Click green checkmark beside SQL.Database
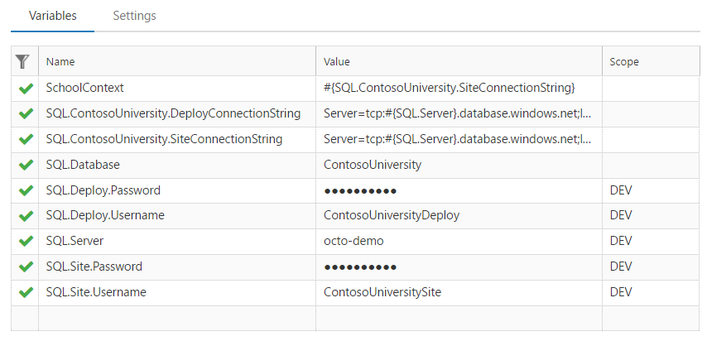This screenshot has height=341, width=707. (25, 165)
